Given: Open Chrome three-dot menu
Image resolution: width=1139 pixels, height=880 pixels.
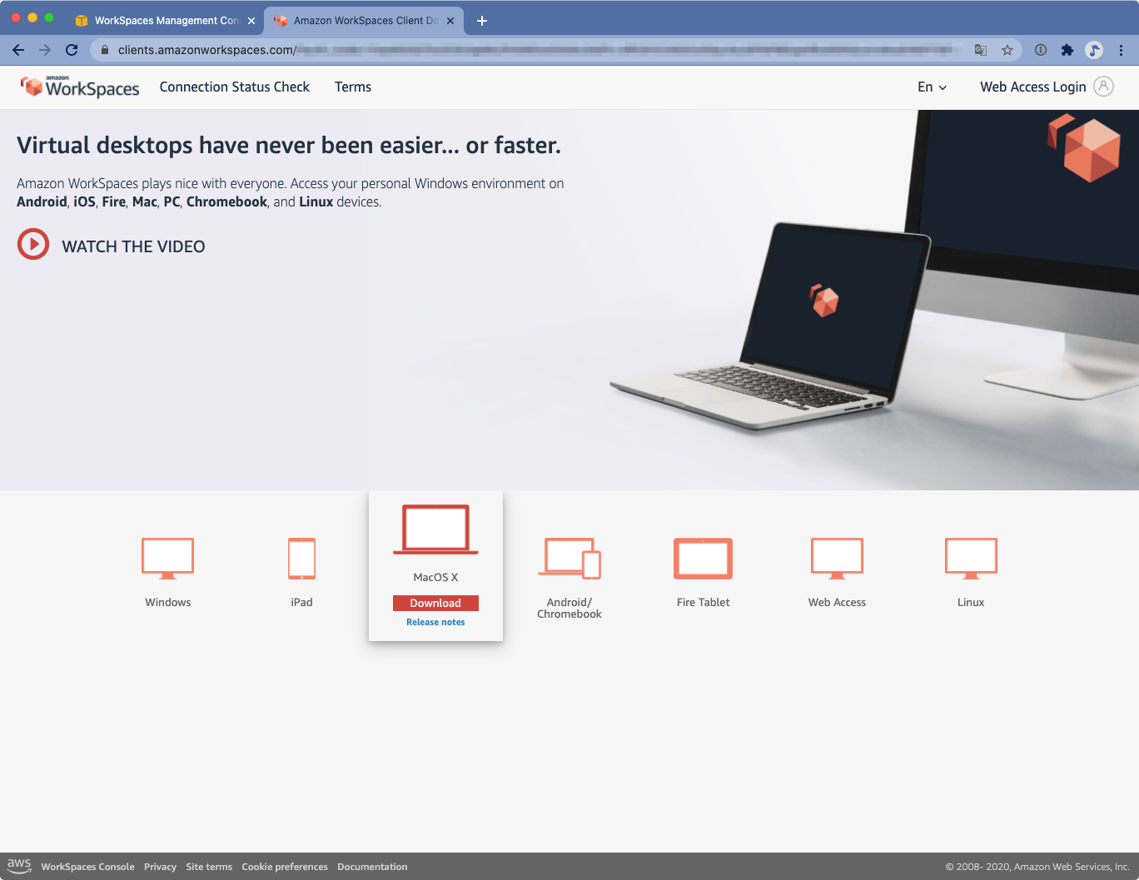Looking at the screenshot, I should pos(1121,50).
